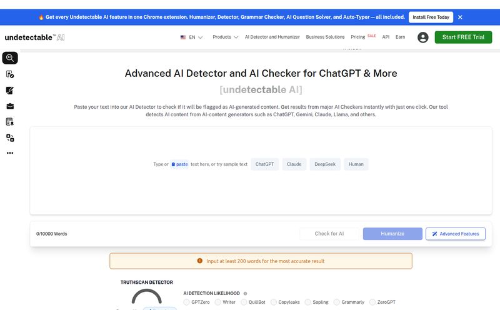The height and width of the screenshot is (310, 500).
Task: Close the blue promotional banner
Action: 460,17
